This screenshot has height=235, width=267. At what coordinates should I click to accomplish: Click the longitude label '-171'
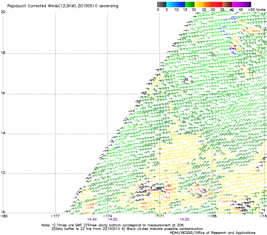pyautogui.click(x=160, y=216)
